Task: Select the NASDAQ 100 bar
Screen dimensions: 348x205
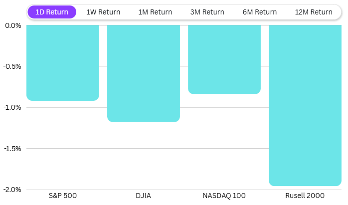Action: click(224, 59)
